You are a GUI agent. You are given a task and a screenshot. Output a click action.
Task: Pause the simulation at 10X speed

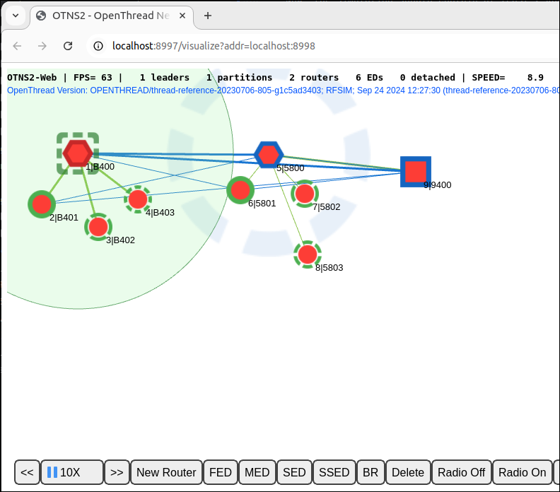point(71,472)
